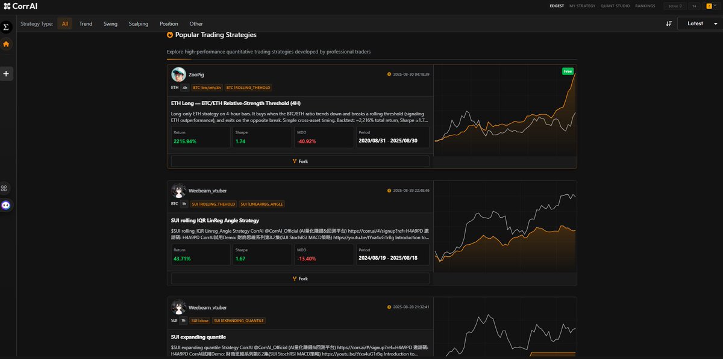Click the Explore high-performance strategies subtitle

(269, 52)
